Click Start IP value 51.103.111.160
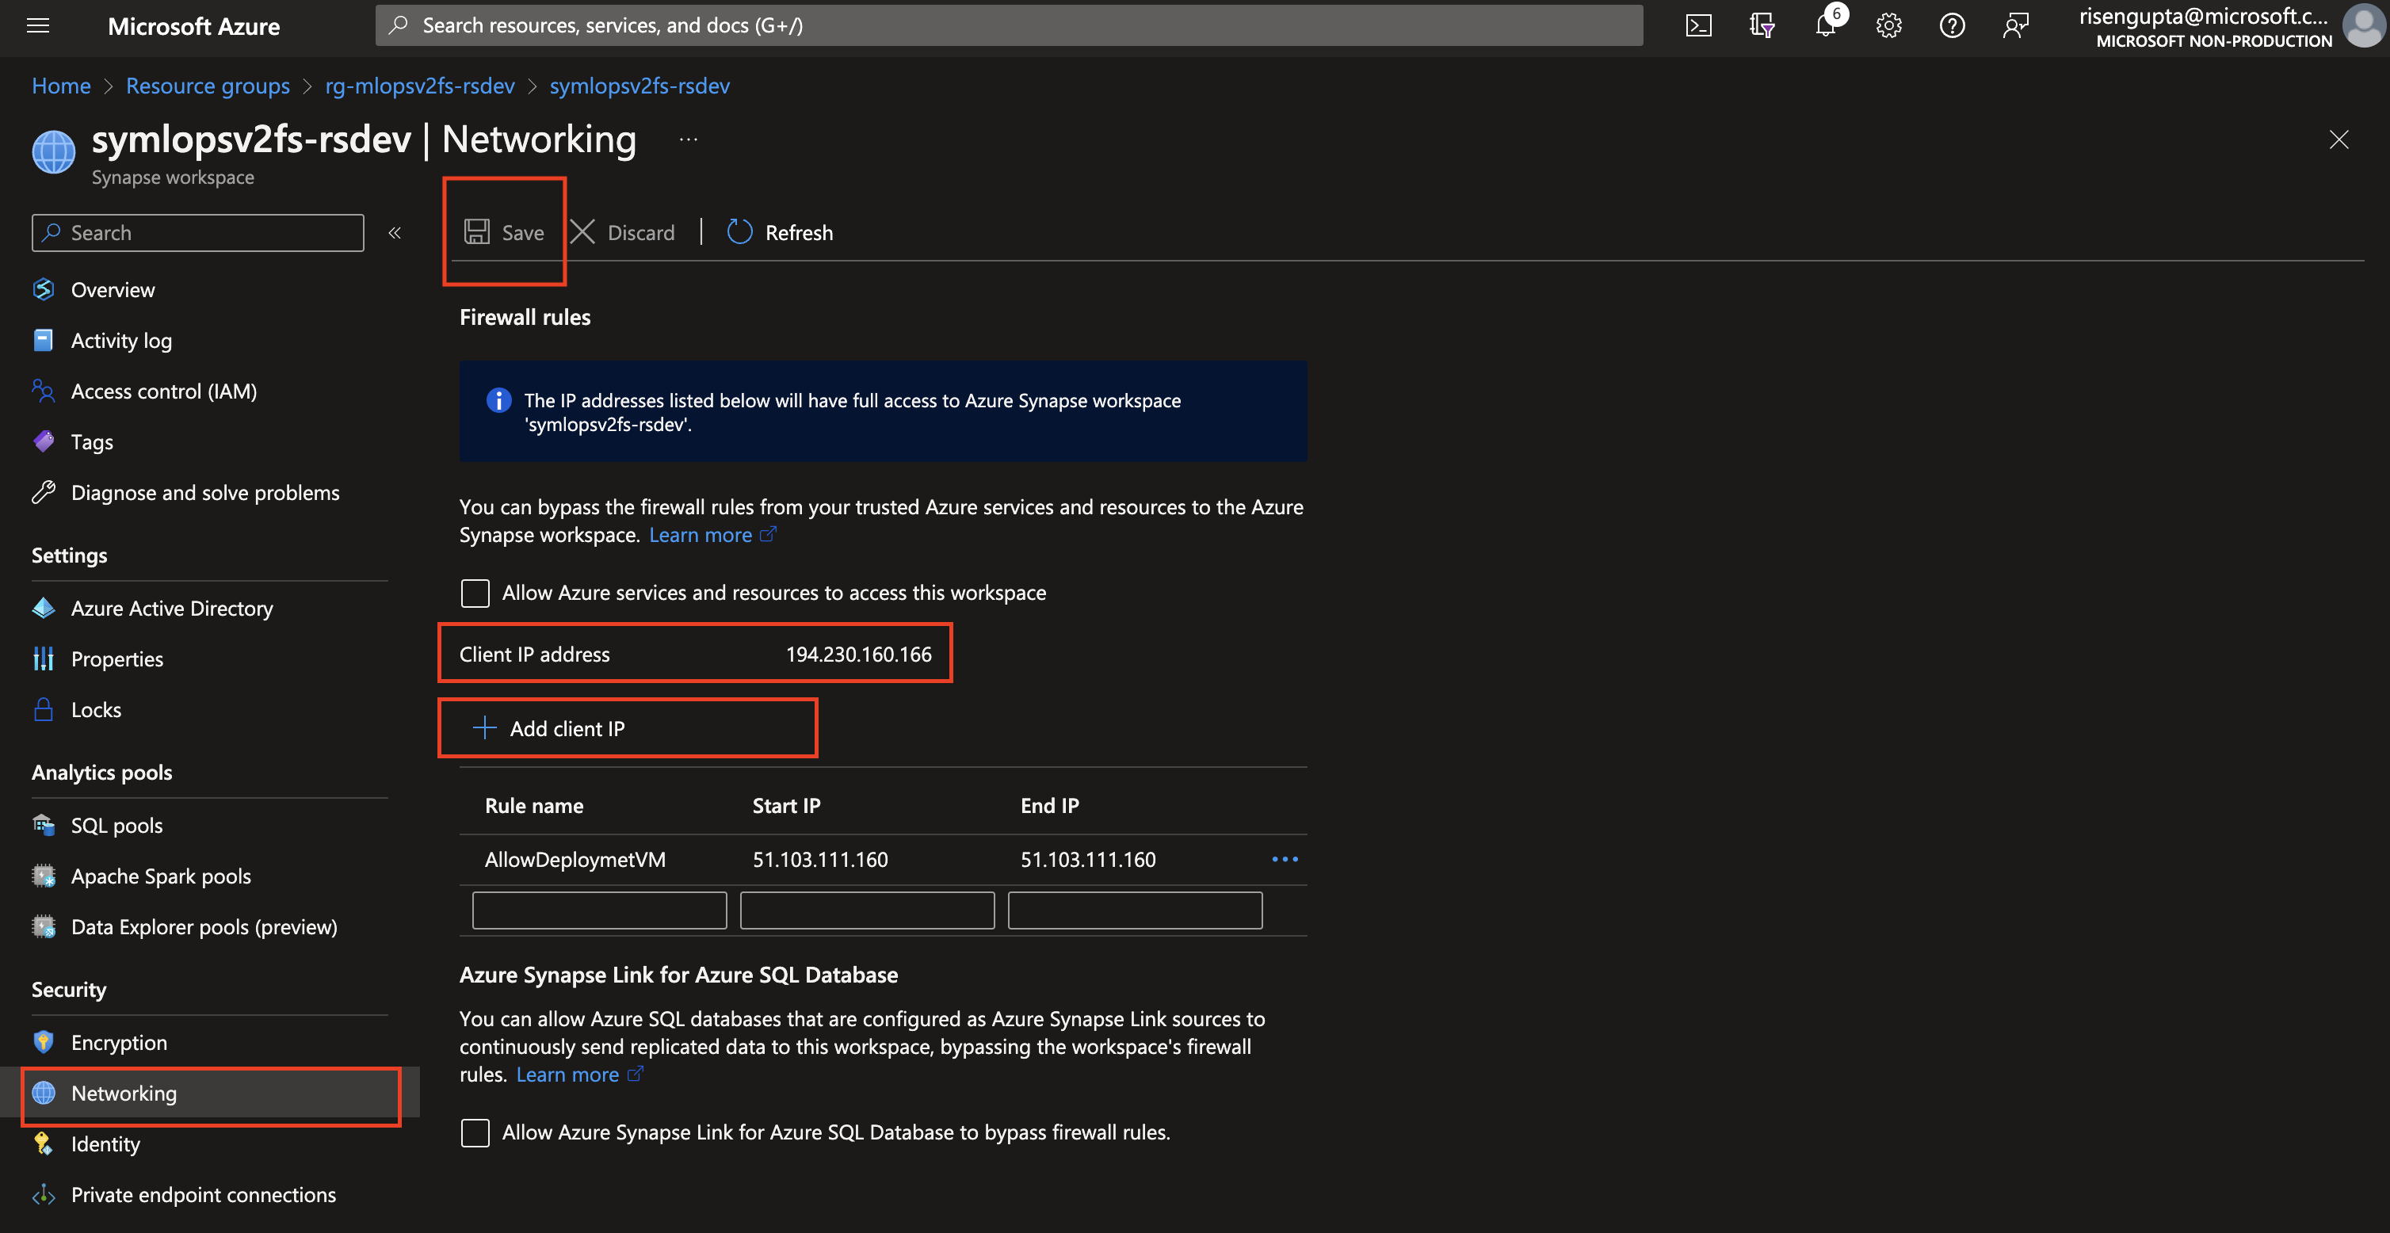 click(820, 860)
